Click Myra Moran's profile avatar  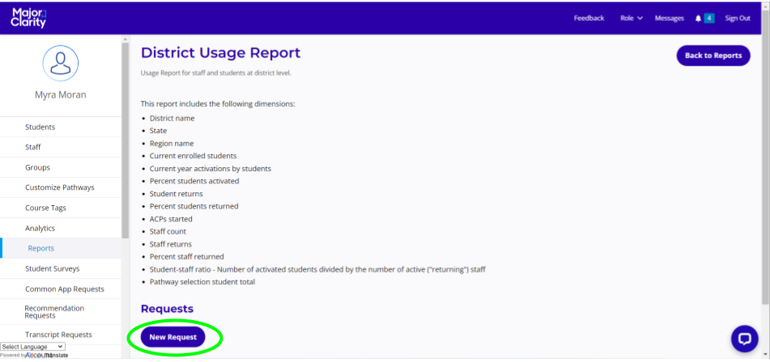click(60, 63)
